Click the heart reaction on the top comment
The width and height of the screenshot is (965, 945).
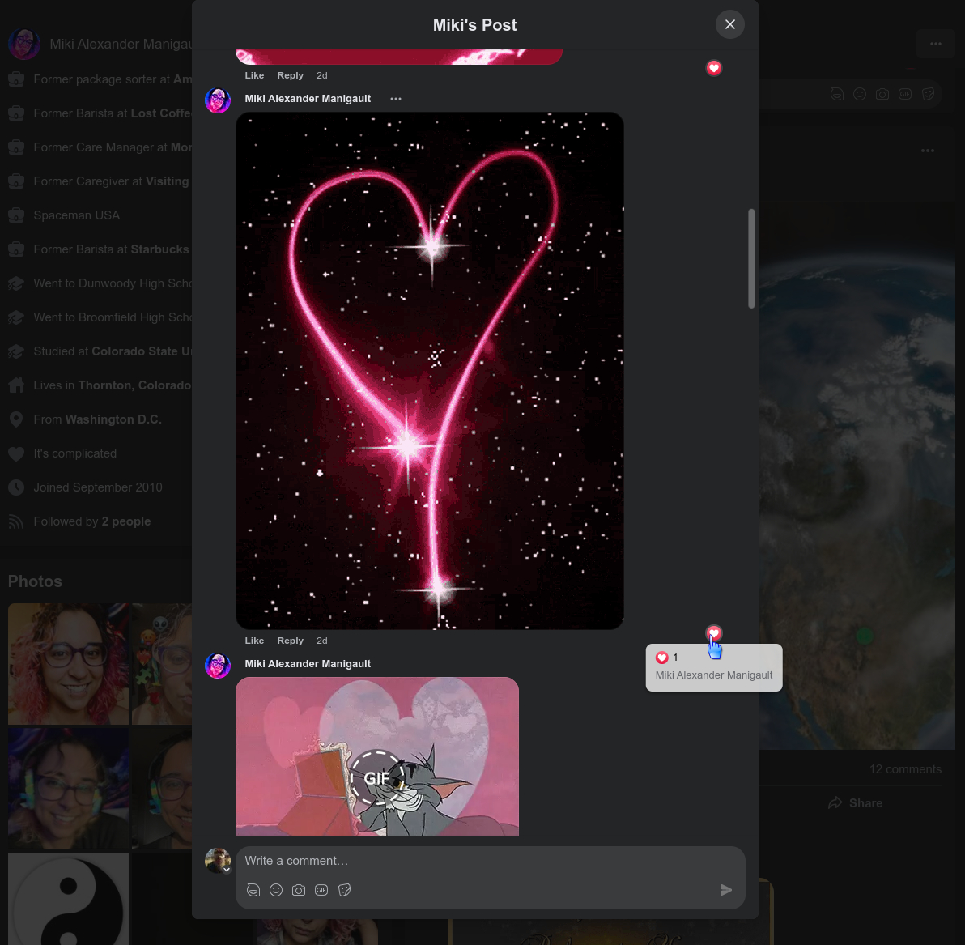pos(713,68)
